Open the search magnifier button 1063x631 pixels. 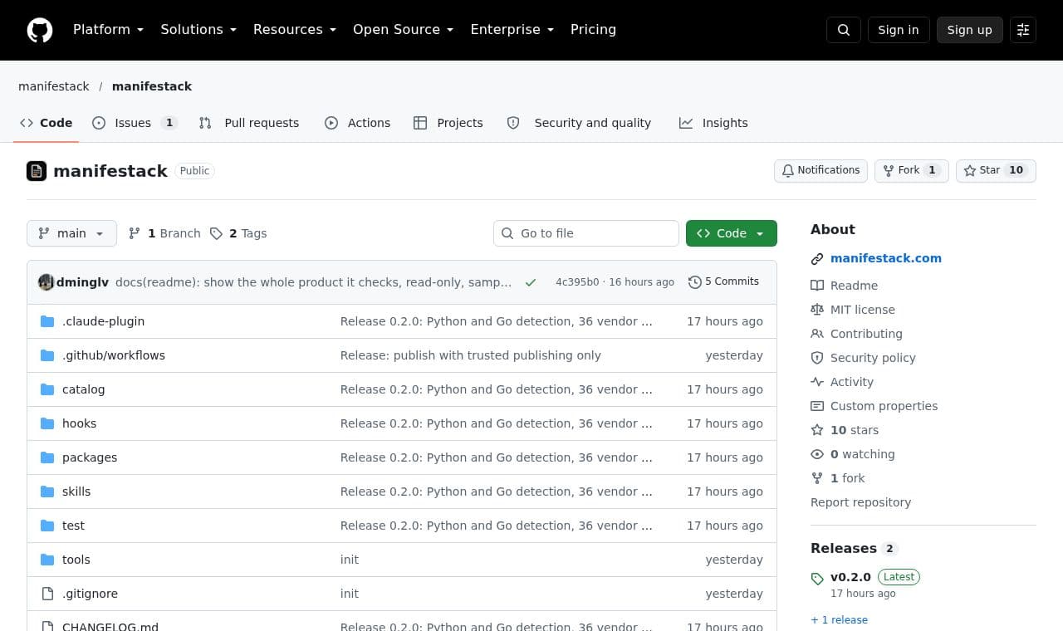point(844,30)
